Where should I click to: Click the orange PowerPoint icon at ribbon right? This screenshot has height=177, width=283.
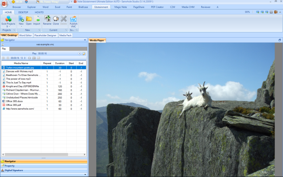(276, 12)
